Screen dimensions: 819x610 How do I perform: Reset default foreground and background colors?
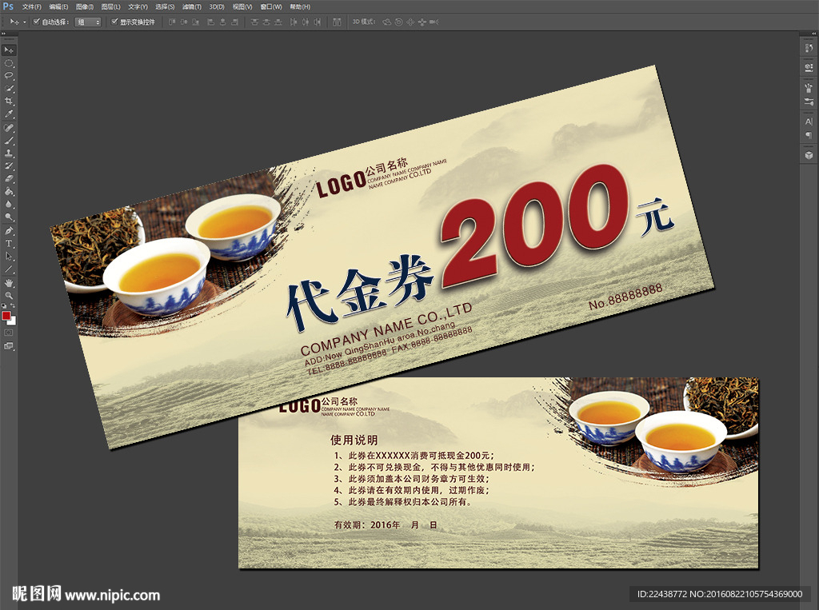(4, 306)
